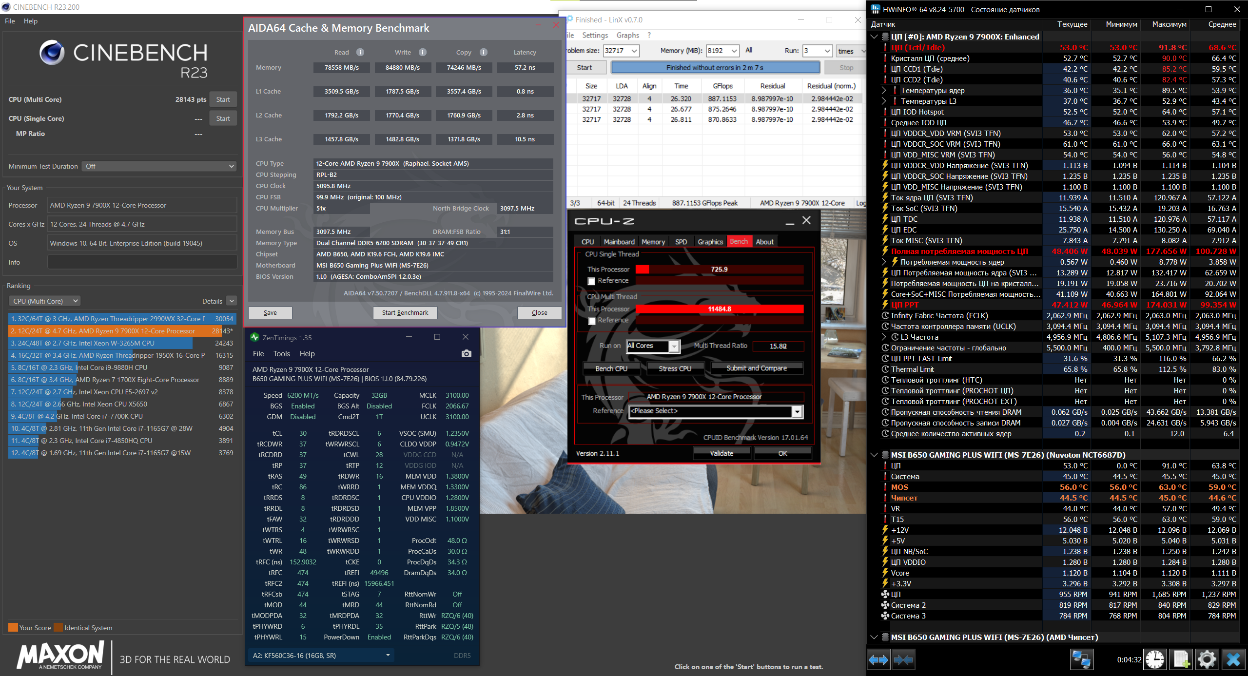
Task: Open the Minimum Test Duration dropdown
Action: pos(159,166)
